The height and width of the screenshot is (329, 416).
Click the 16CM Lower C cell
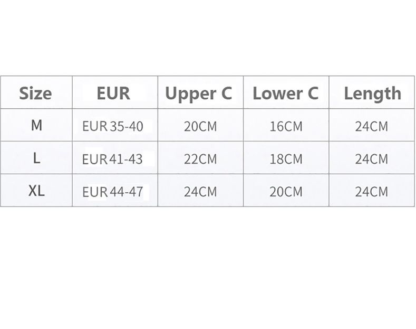point(286,127)
